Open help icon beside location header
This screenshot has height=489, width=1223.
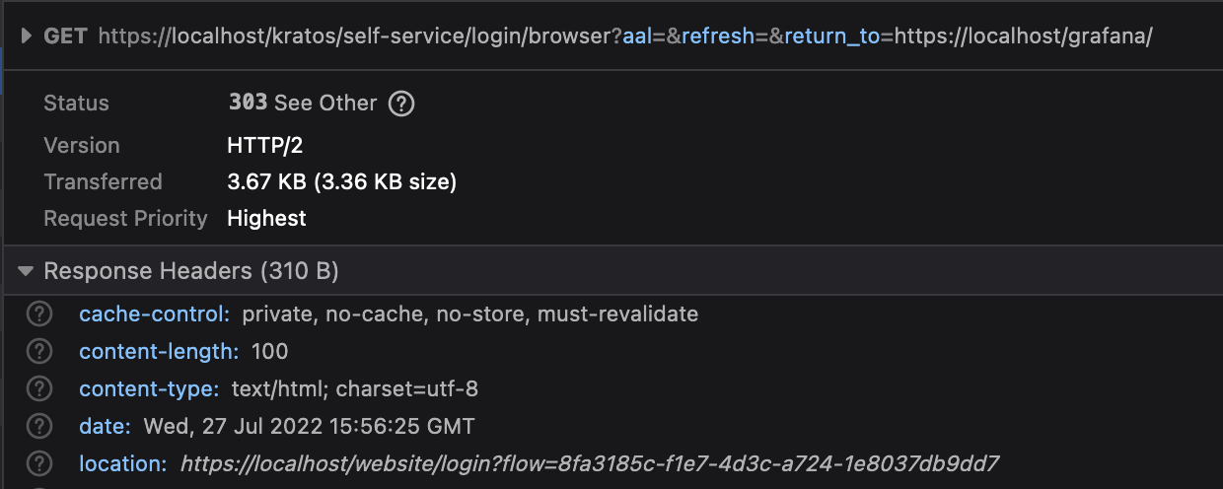point(38,463)
